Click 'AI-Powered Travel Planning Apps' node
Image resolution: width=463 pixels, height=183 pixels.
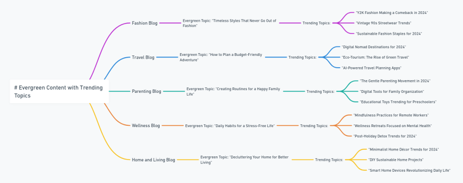coord(371,68)
